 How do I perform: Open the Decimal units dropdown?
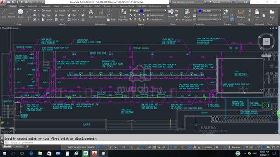point(238,147)
